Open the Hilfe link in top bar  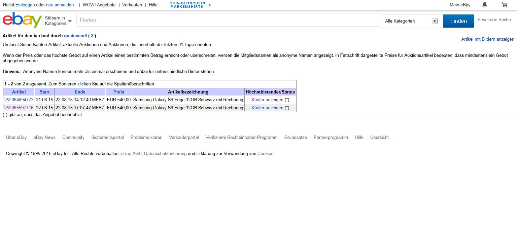click(153, 5)
